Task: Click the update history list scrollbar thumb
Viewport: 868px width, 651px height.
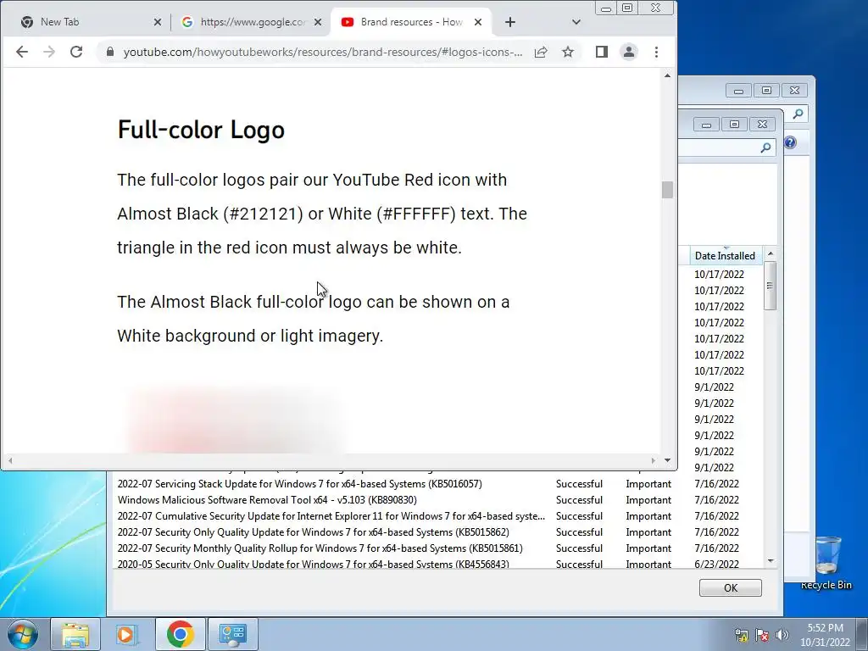Action: tap(770, 286)
